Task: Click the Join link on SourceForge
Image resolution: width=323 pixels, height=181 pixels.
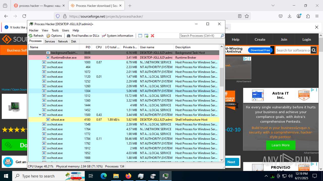Action: (x=284, y=39)
